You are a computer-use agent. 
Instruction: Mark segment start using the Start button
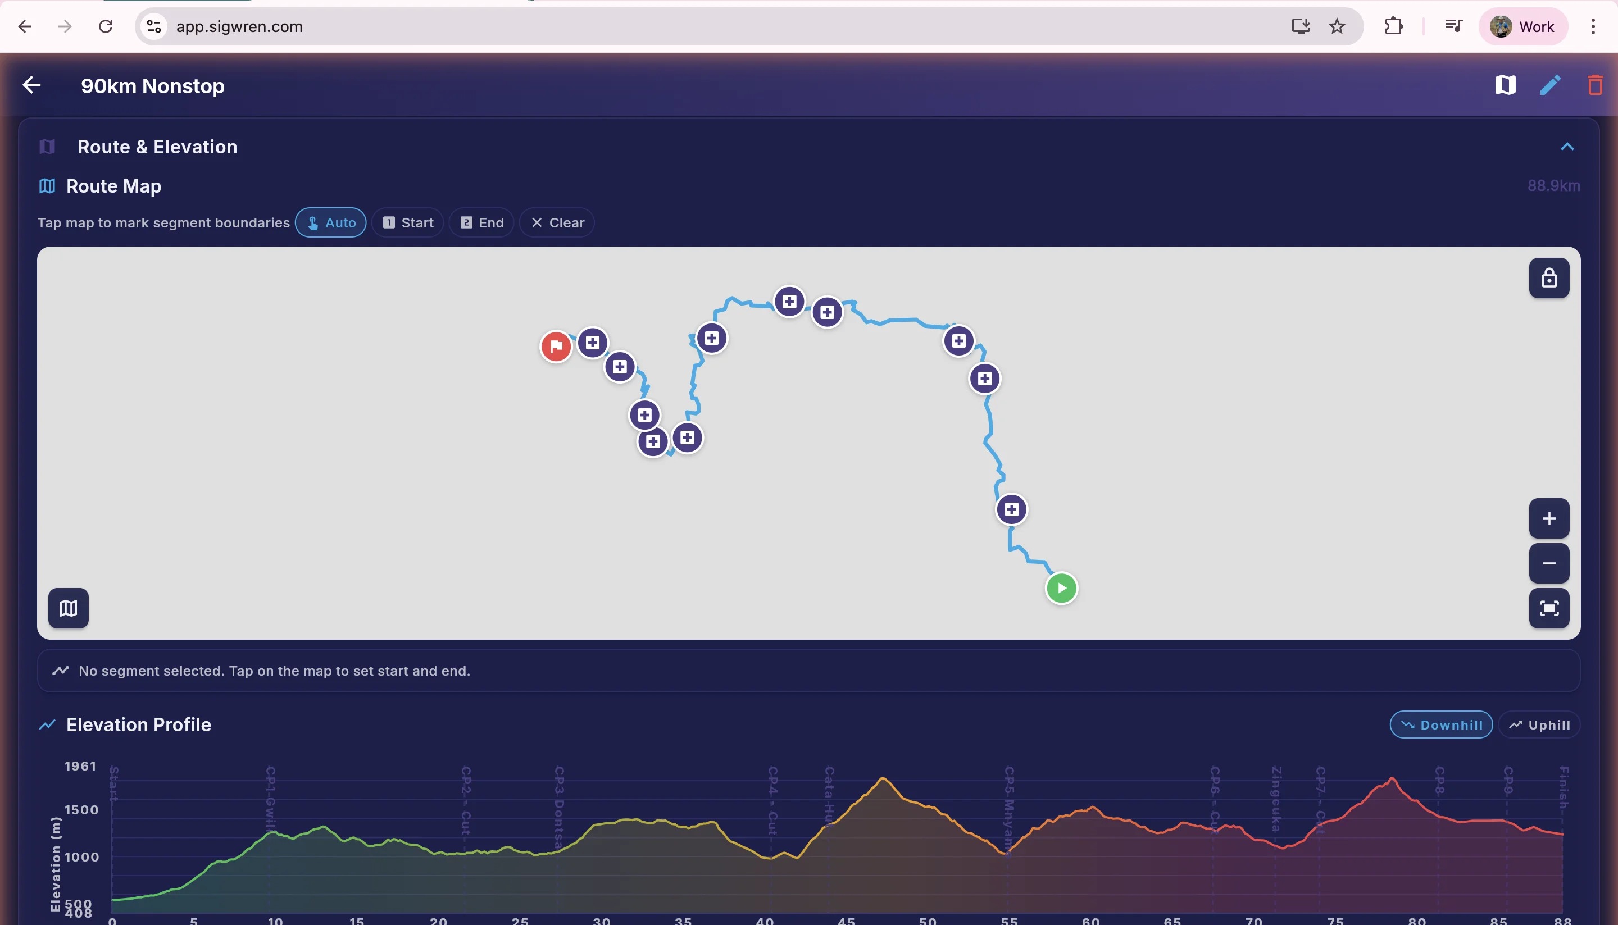click(x=407, y=222)
